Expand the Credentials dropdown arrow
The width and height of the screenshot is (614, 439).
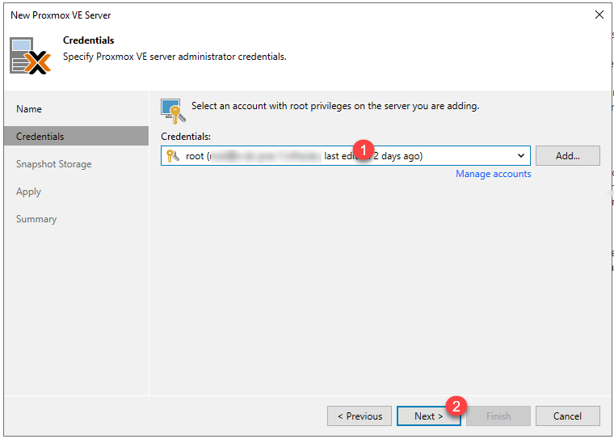521,155
